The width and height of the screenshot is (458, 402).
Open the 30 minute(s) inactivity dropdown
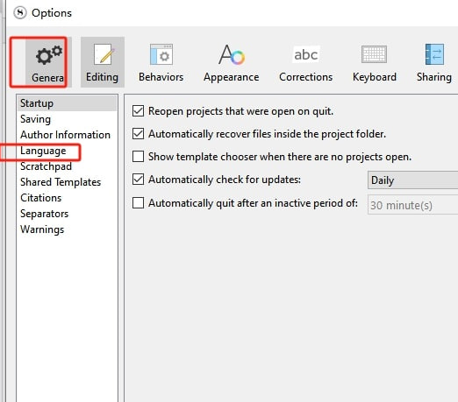412,205
